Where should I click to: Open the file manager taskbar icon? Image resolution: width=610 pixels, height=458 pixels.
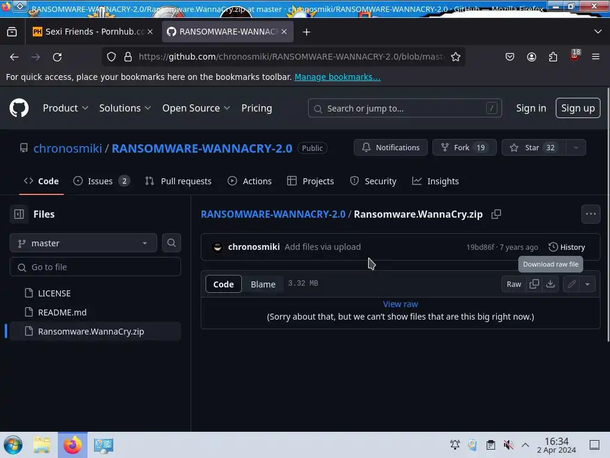click(42, 445)
